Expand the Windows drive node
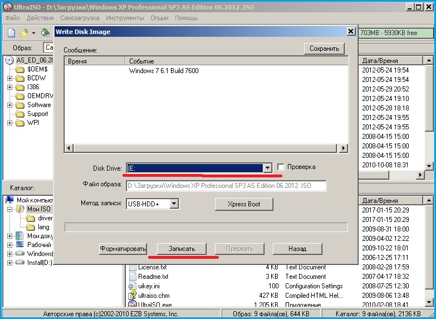This screenshot has width=436, height=319. click(x=9, y=254)
